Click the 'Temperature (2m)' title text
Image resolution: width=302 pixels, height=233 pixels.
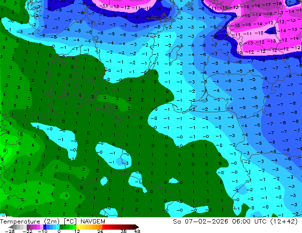pyautogui.click(x=30, y=222)
